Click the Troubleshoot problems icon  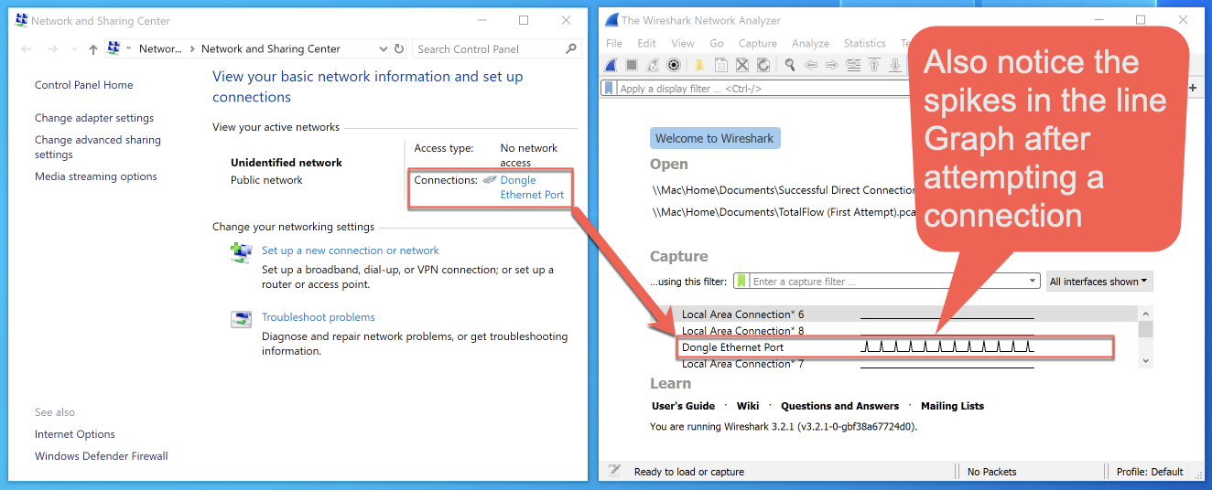point(241,319)
